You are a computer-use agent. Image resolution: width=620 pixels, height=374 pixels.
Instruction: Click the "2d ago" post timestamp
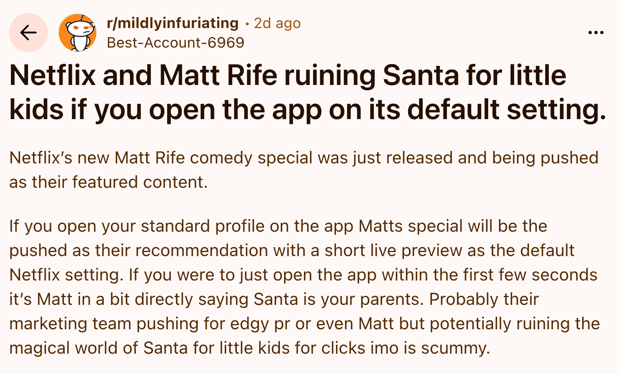pos(277,23)
